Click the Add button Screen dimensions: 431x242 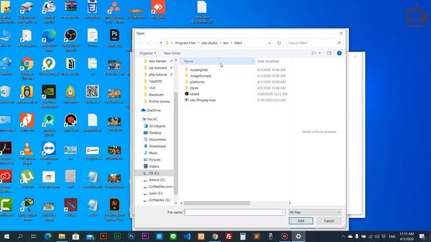(x=301, y=221)
